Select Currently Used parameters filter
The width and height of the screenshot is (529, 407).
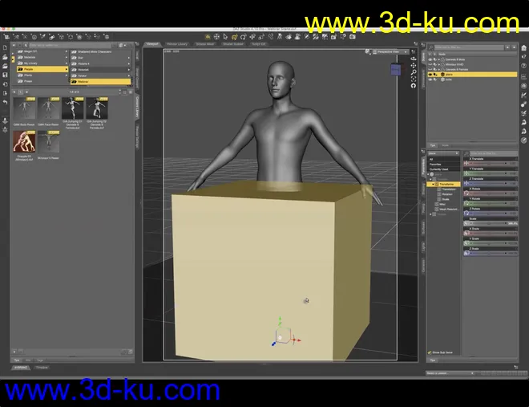tap(442, 169)
